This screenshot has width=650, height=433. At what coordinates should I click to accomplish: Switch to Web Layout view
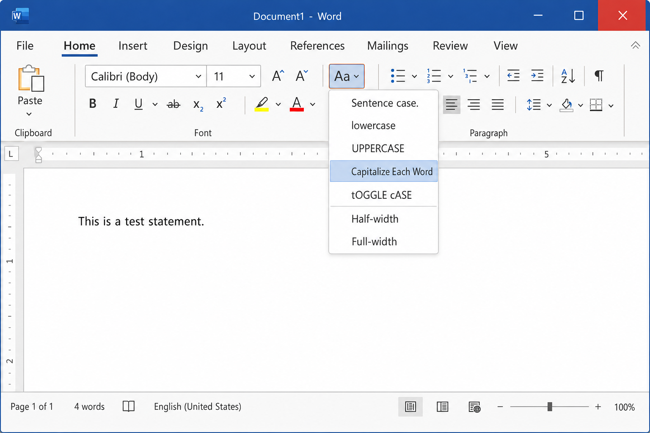[x=474, y=407]
